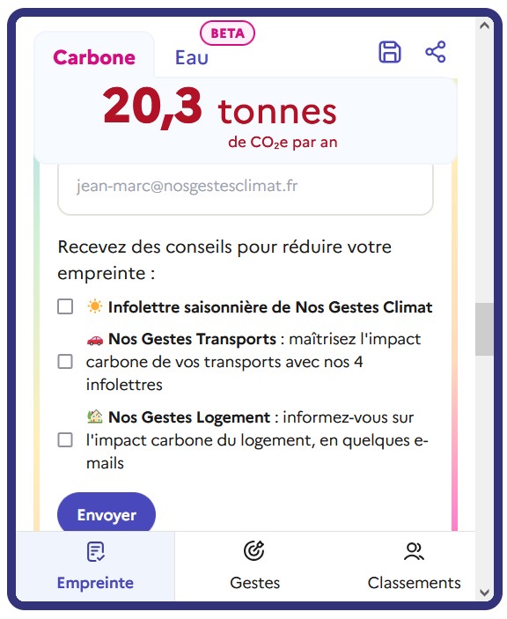Click the sun emoji beside Infolettre saisonnière
Screen dimensions: 507x619
tap(95, 306)
